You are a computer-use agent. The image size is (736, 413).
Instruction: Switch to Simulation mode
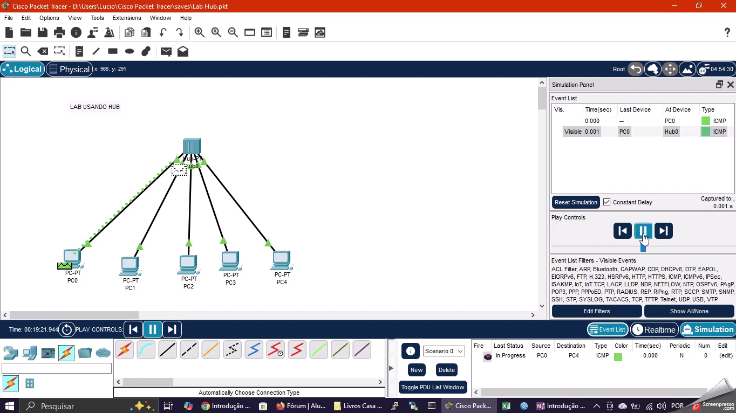pos(707,329)
